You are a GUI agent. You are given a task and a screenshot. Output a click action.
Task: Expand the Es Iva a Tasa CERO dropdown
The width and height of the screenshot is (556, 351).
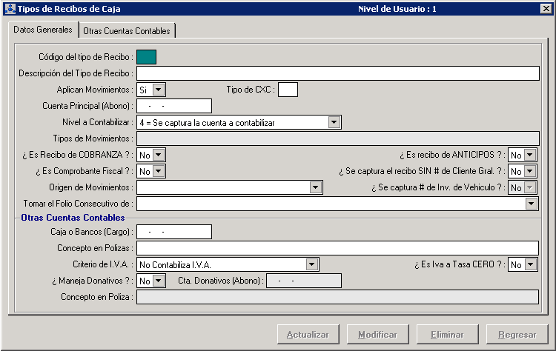529,264
